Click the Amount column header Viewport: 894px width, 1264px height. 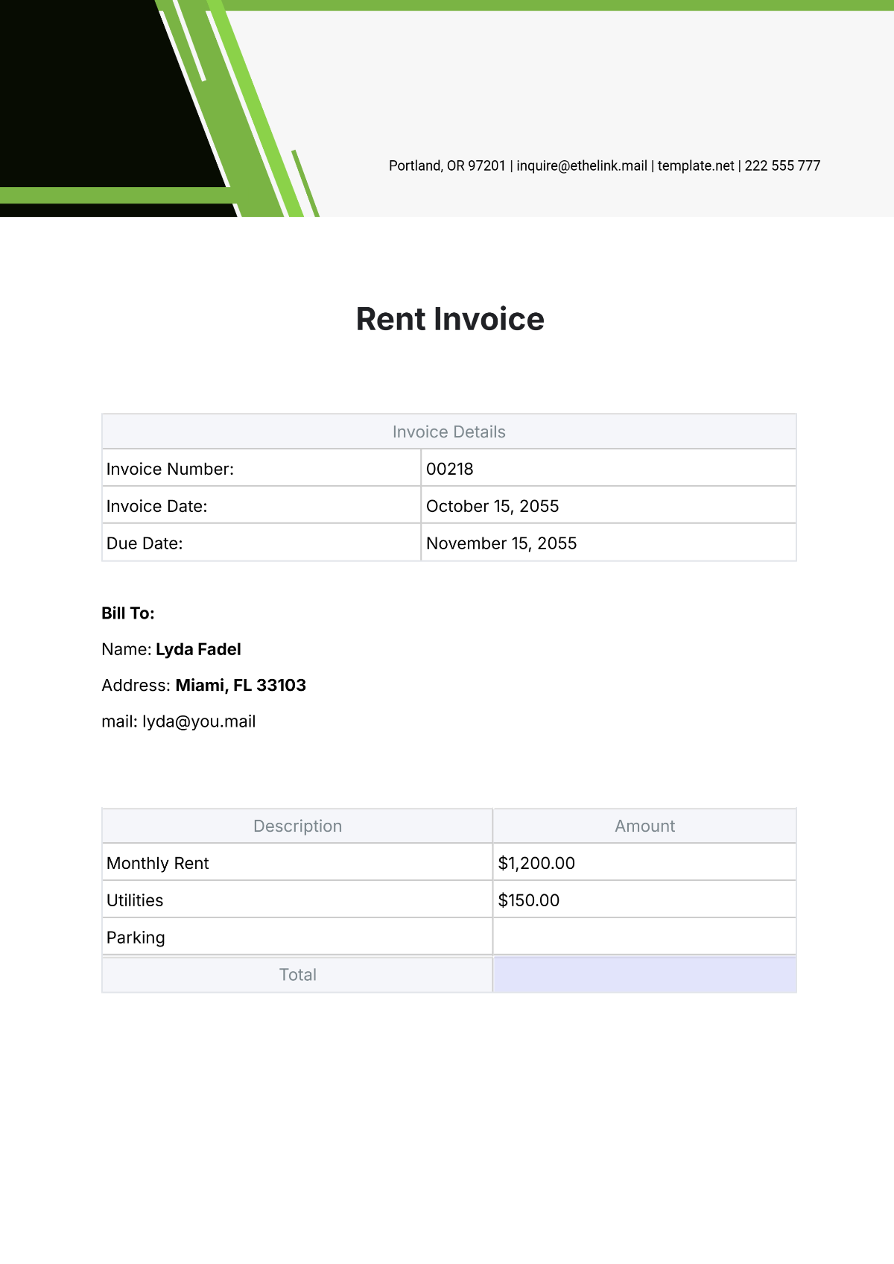644,826
